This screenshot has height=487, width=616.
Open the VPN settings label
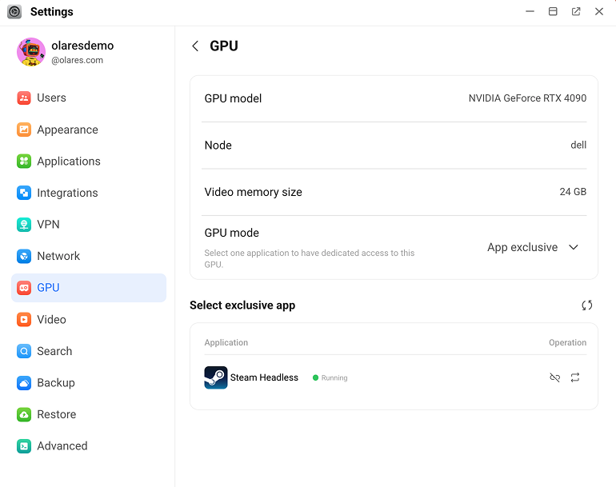(48, 225)
